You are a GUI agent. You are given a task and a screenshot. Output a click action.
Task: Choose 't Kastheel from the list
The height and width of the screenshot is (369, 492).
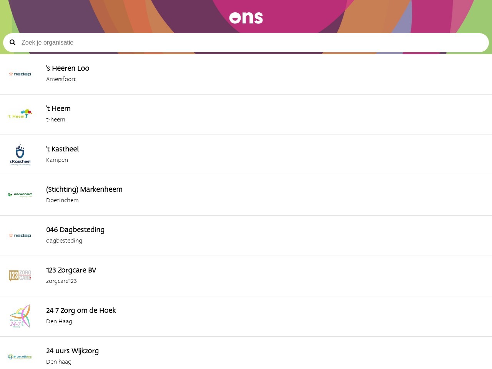point(246,155)
